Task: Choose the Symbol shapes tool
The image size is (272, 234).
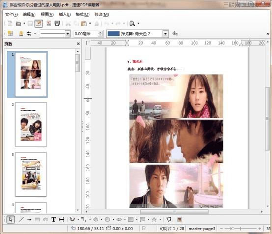Action: pos(108,219)
